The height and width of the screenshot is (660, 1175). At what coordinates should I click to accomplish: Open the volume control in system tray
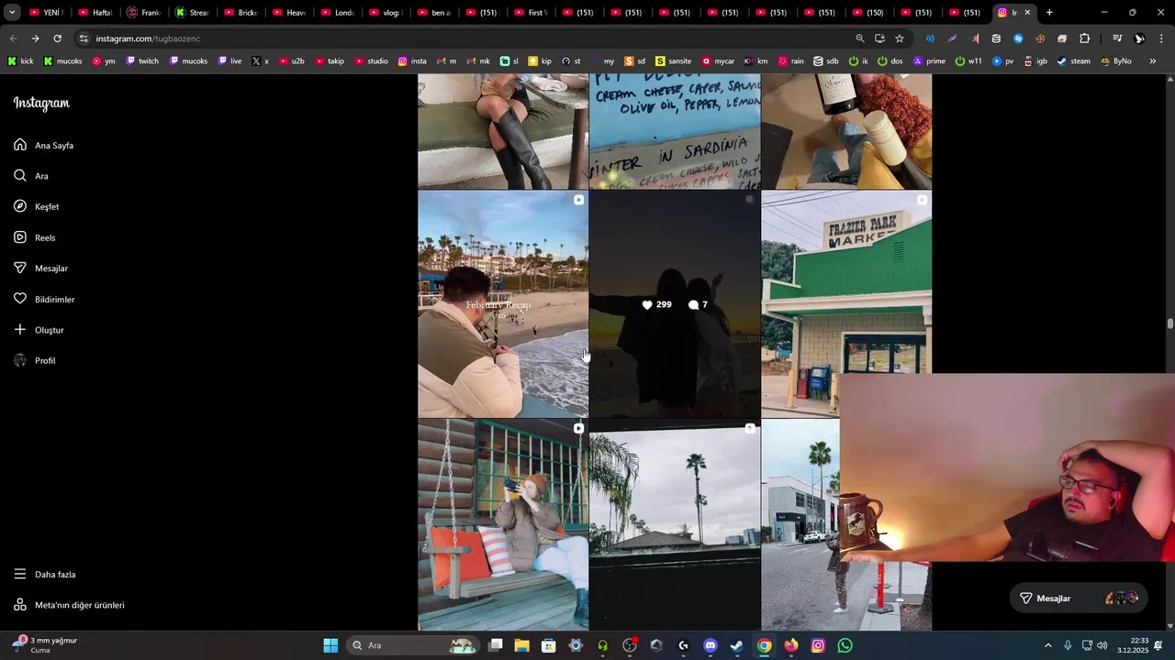click(x=1102, y=645)
